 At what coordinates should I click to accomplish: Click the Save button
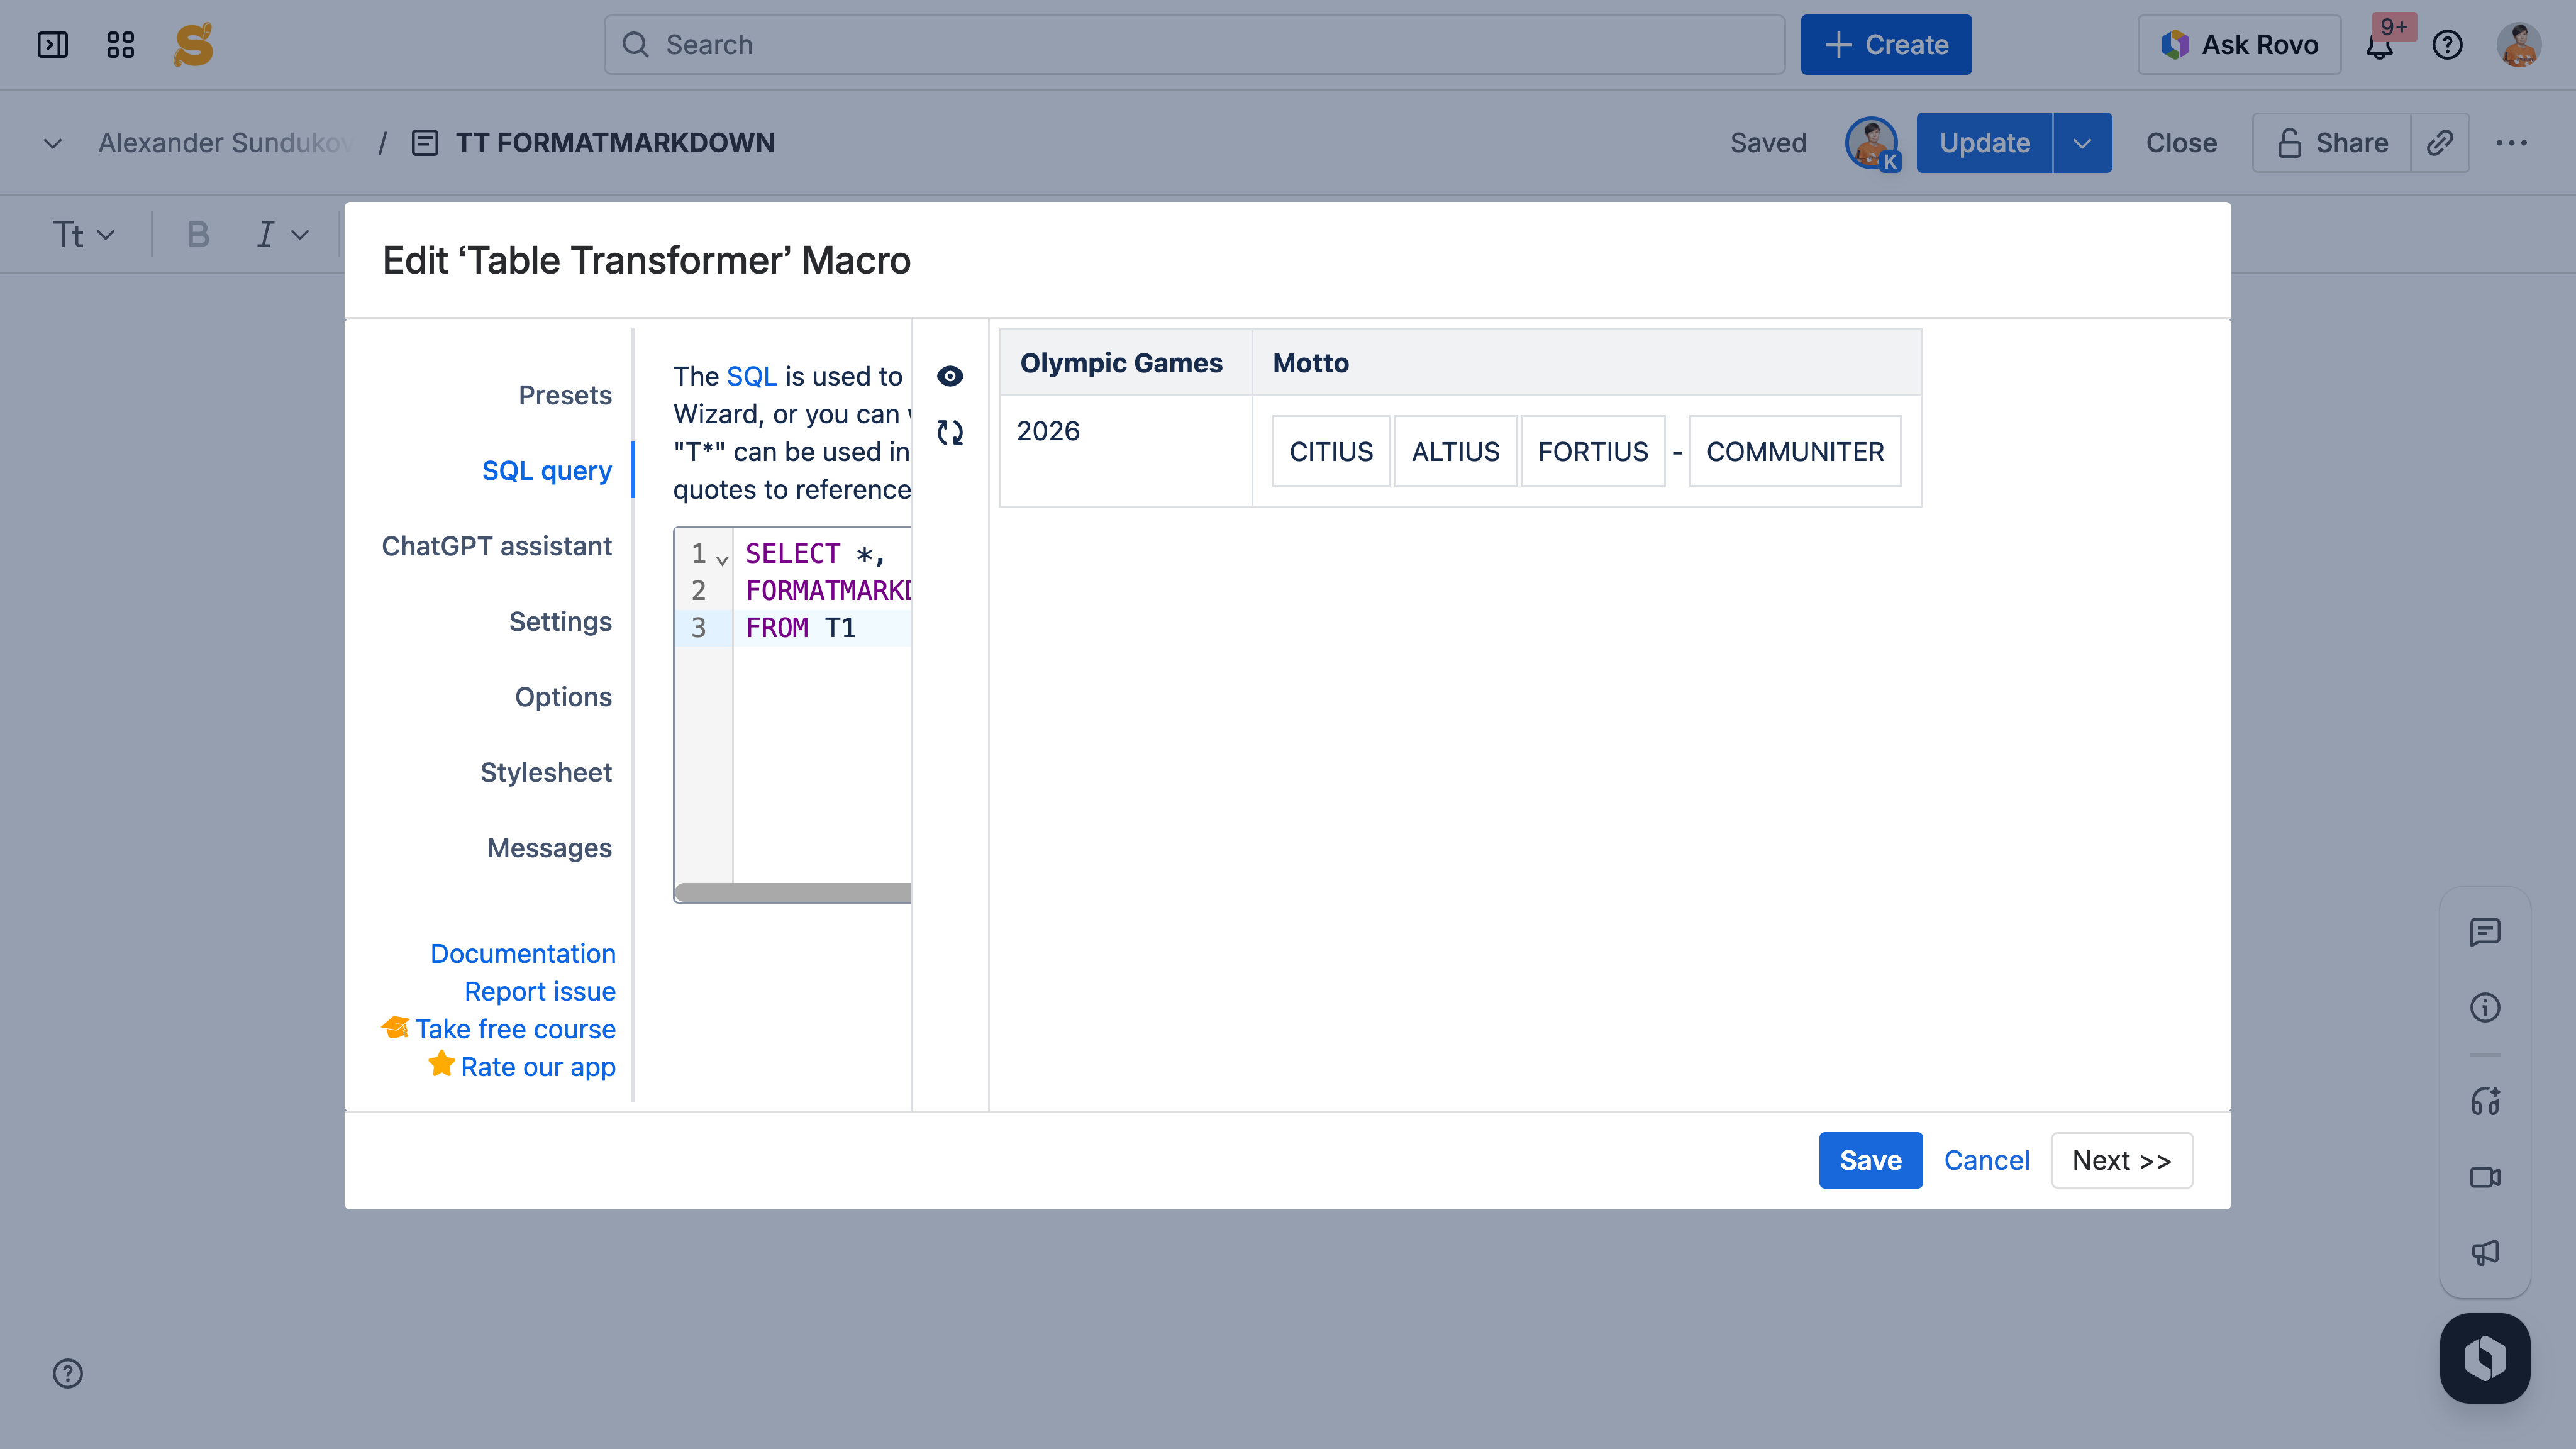(1869, 1160)
